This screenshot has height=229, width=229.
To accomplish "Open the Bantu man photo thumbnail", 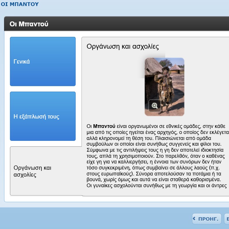I will click(x=164, y=87).
